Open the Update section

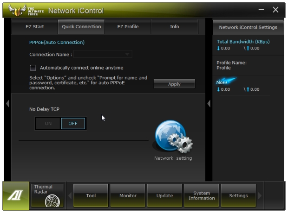(164, 195)
